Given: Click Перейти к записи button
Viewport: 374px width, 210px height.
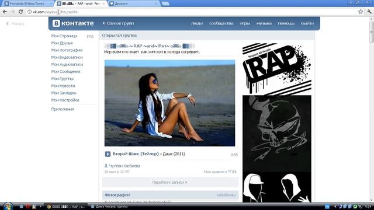Looking at the screenshot, I should tap(170, 183).
